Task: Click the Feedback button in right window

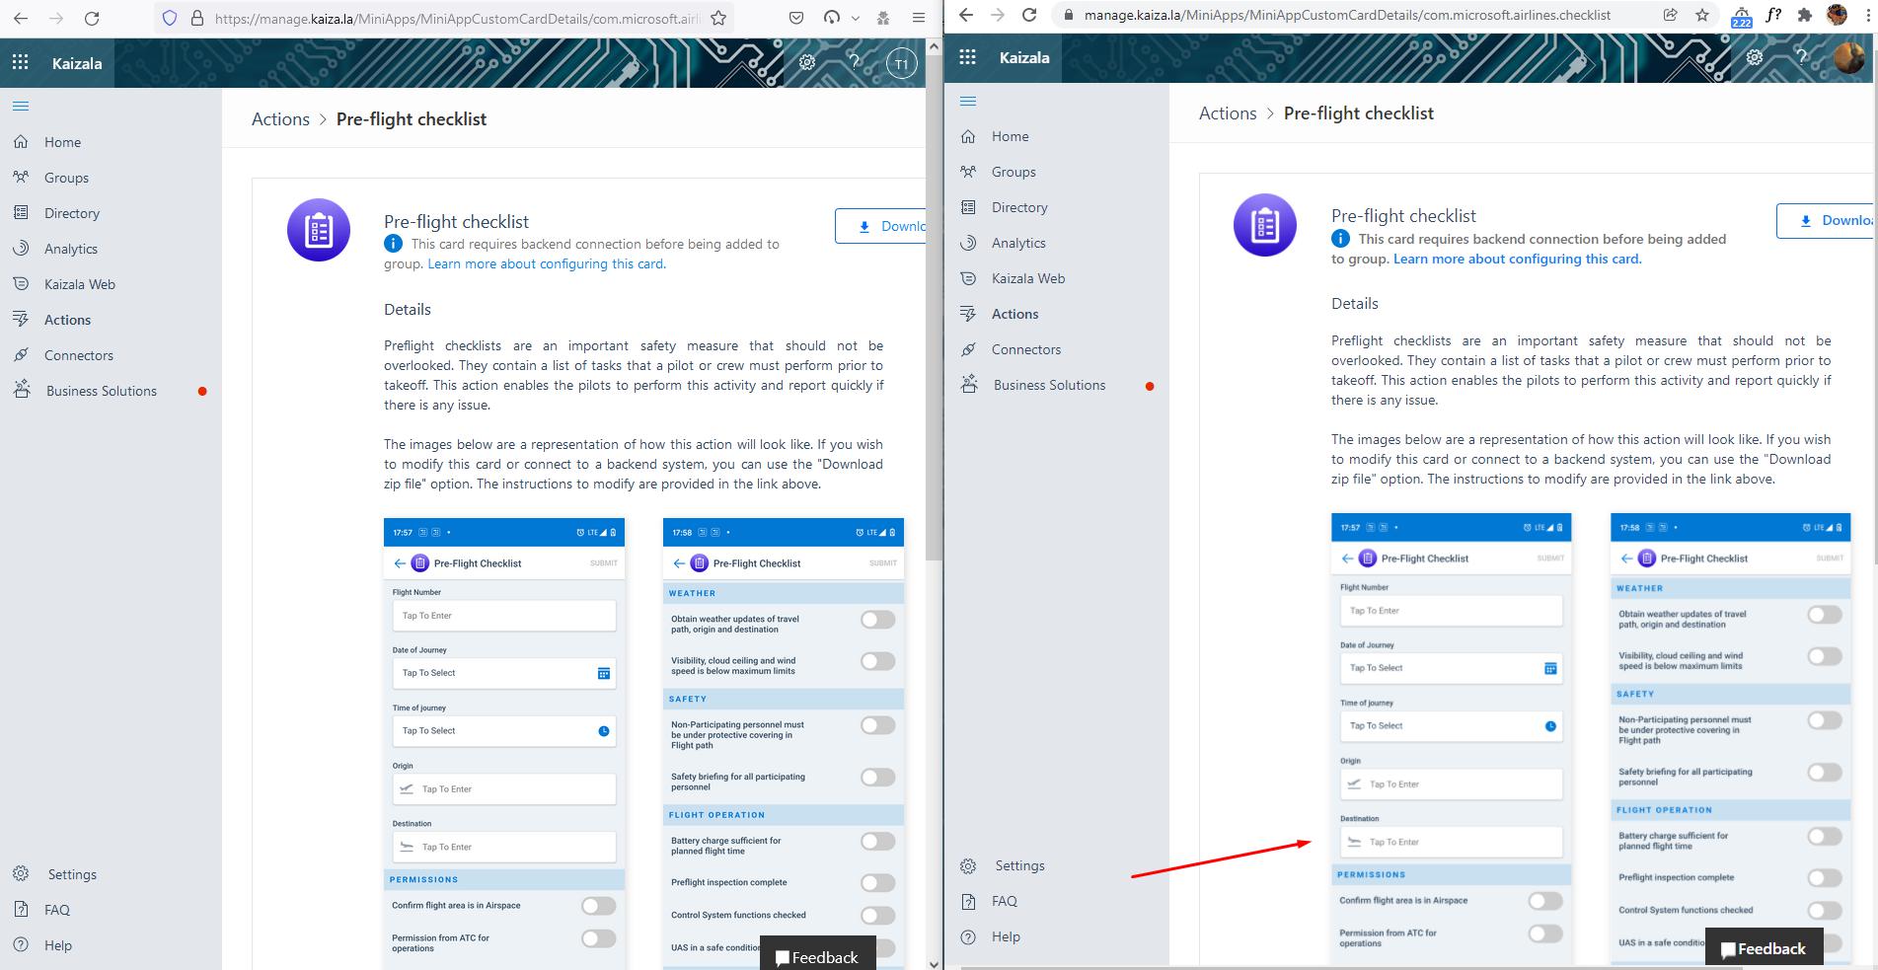Action: 1764,949
